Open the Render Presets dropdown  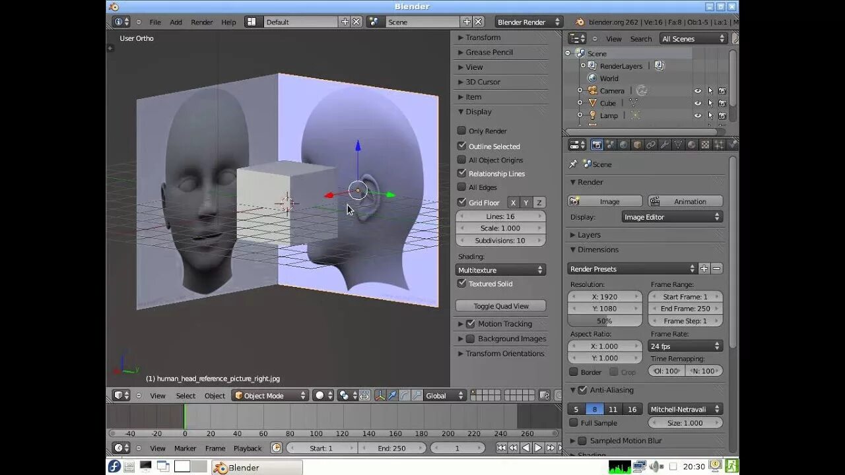(632, 269)
